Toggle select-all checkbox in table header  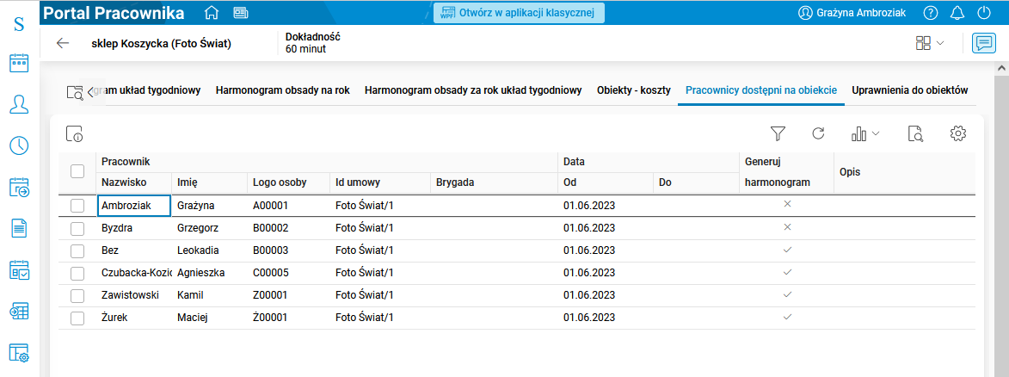pos(77,171)
